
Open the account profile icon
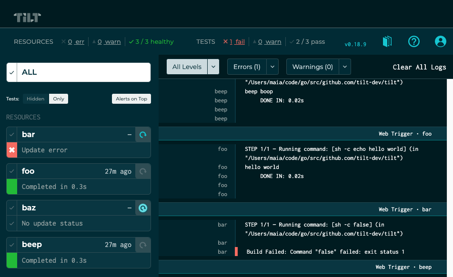[x=440, y=41]
